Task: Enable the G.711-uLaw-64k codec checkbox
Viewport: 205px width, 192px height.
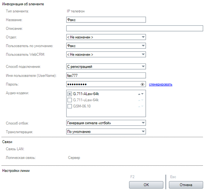Action: pyautogui.click(x=70, y=100)
